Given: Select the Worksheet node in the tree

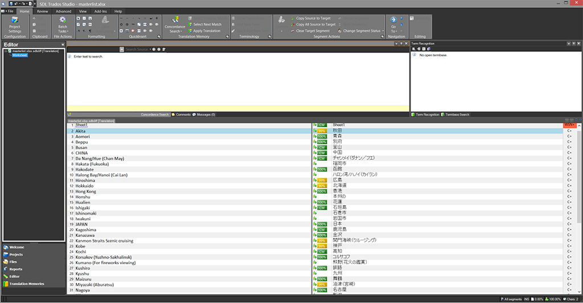Looking at the screenshot, I should click(x=19, y=55).
